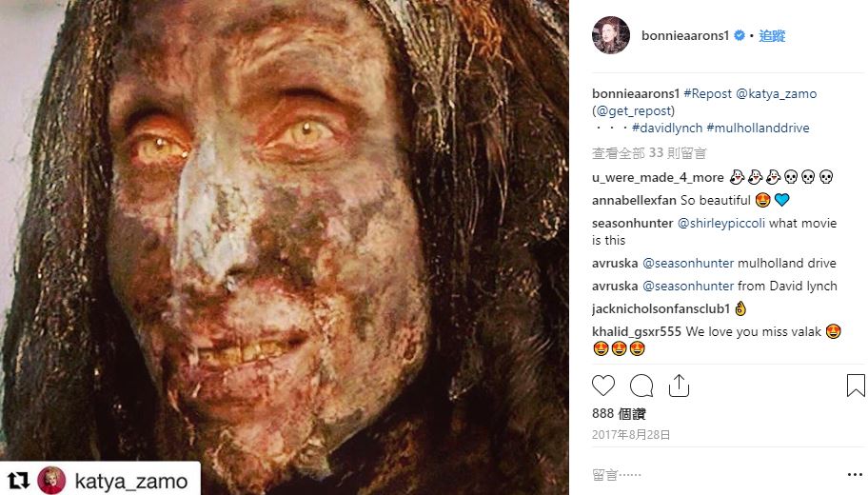
Task: Click katya_zamo repost avatar on photo
Action: [51, 481]
